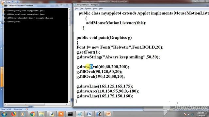Switch to Notepad via taskbar button
This screenshot has width=209, height=117.
[80, 114]
